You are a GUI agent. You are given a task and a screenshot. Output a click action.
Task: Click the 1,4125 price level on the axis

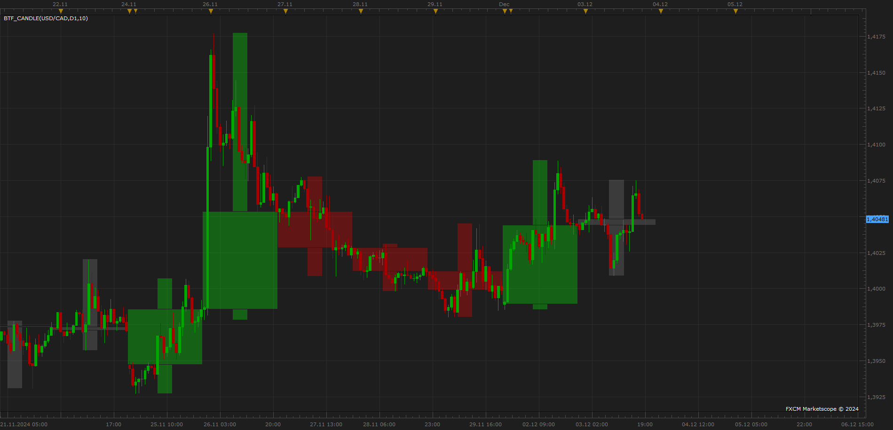[877, 108]
